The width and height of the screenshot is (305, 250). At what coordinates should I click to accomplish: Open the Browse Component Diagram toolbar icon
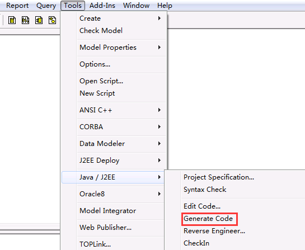coord(39,20)
